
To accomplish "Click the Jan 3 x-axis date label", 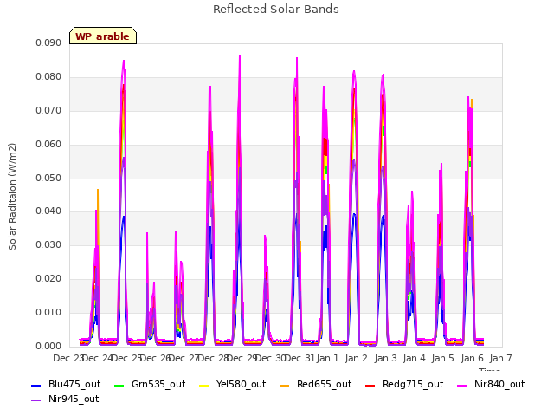I will coord(385,358).
